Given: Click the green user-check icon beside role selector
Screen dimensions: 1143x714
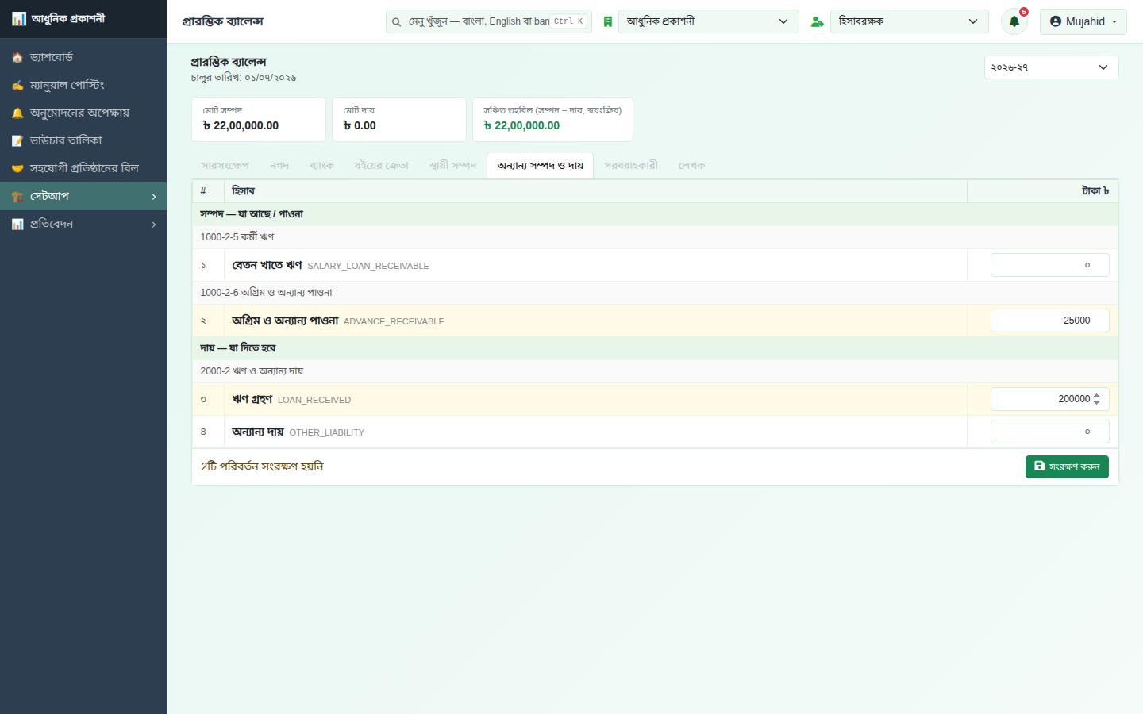Looking at the screenshot, I should click(x=817, y=22).
